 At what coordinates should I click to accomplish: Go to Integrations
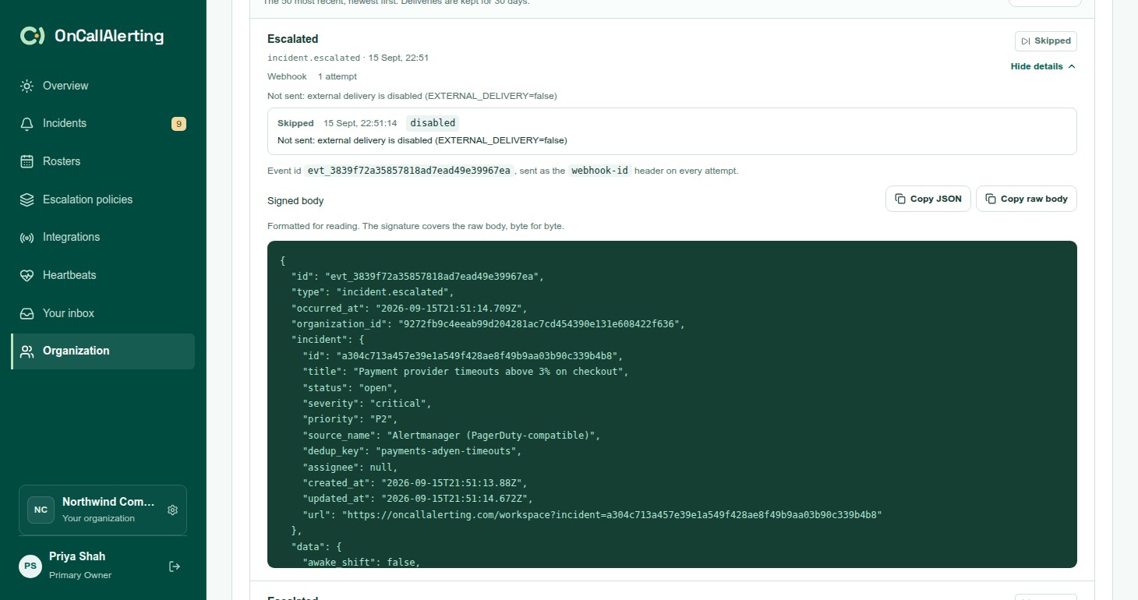(103, 237)
